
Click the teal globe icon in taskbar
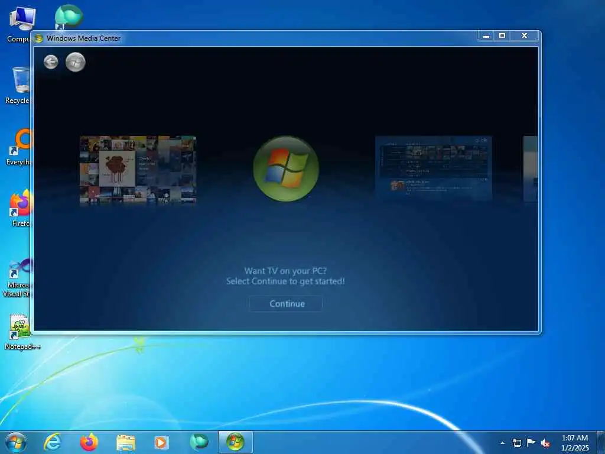click(199, 442)
